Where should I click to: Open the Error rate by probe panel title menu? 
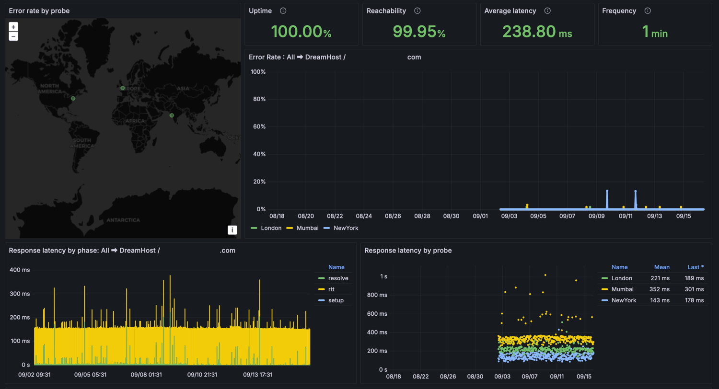pos(39,11)
